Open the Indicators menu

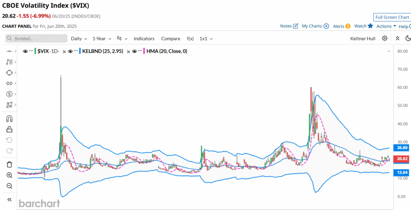click(144, 38)
